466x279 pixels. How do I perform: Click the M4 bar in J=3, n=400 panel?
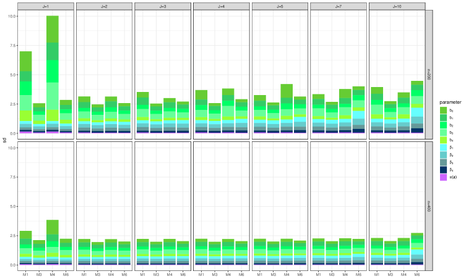tap(170, 252)
